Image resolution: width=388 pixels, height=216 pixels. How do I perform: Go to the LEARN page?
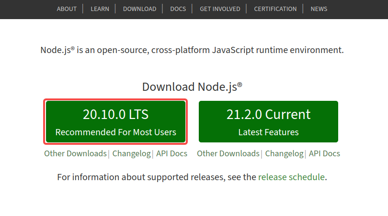click(100, 9)
